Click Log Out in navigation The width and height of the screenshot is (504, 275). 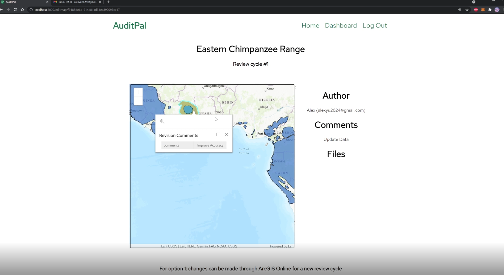coord(375,25)
